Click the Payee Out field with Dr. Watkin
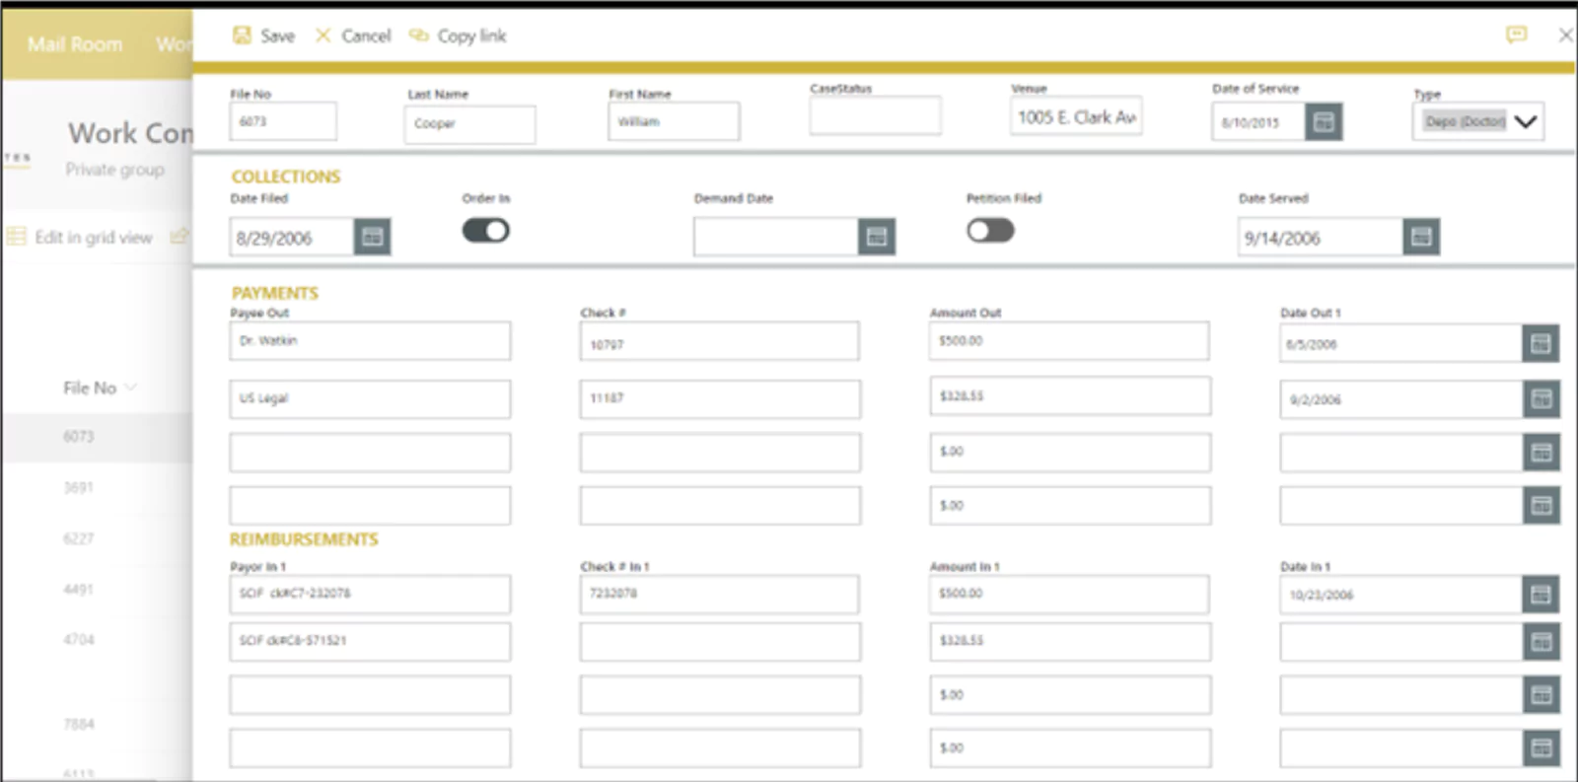The width and height of the screenshot is (1578, 782). pyautogui.click(x=370, y=341)
